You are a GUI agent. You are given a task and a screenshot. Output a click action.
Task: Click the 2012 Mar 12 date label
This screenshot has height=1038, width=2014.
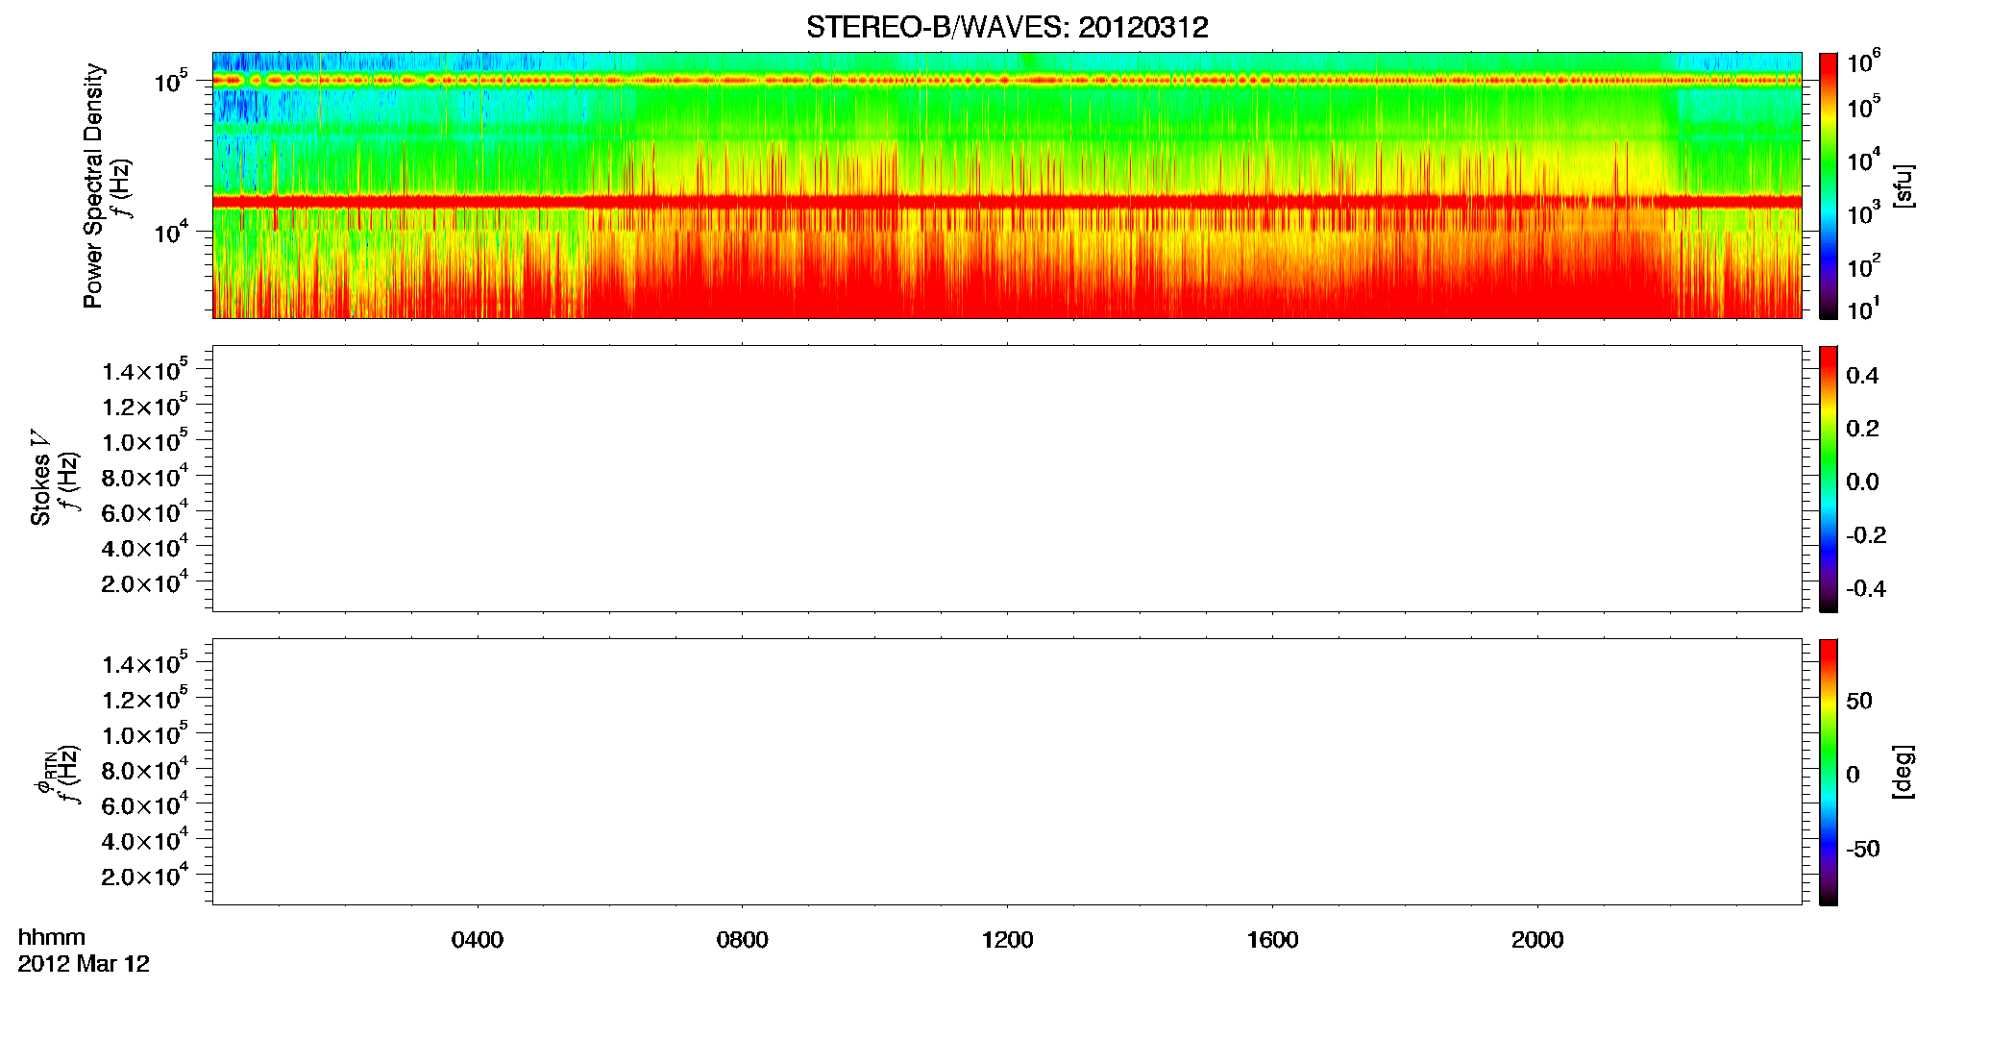84,964
